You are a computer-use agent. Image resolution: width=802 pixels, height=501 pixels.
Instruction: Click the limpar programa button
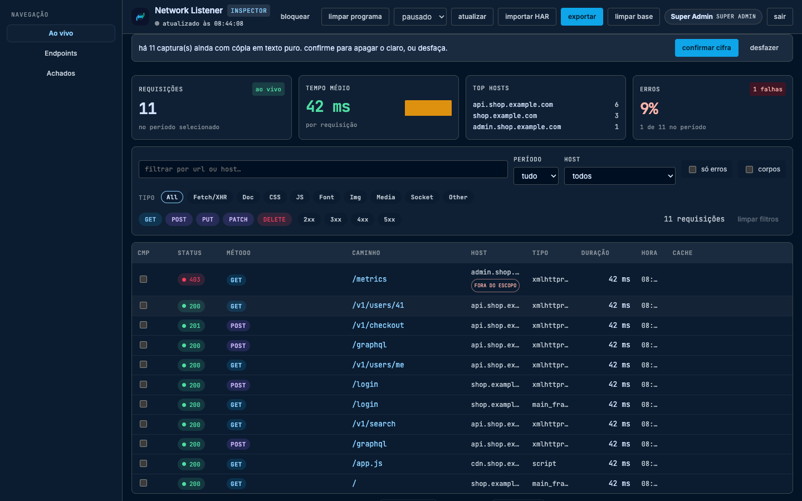(x=355, y=17)
